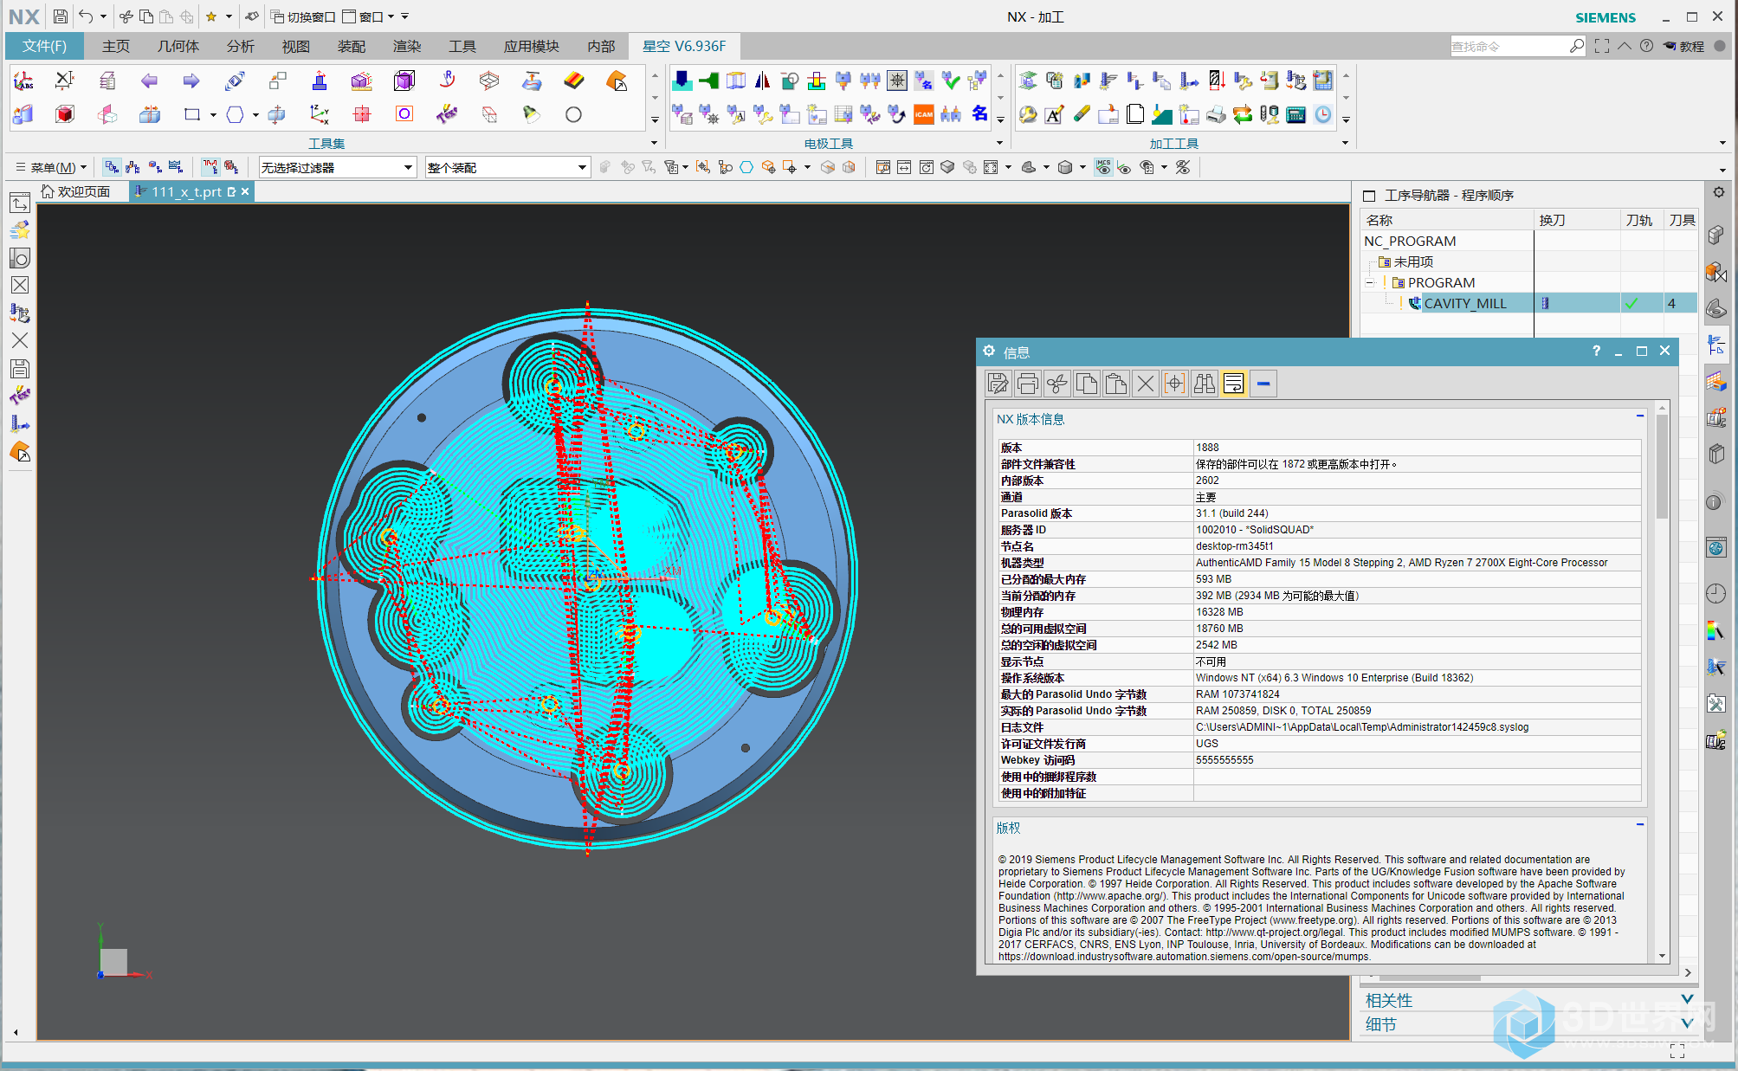Switch to the 主页 ribbon tab

(116, 46)
